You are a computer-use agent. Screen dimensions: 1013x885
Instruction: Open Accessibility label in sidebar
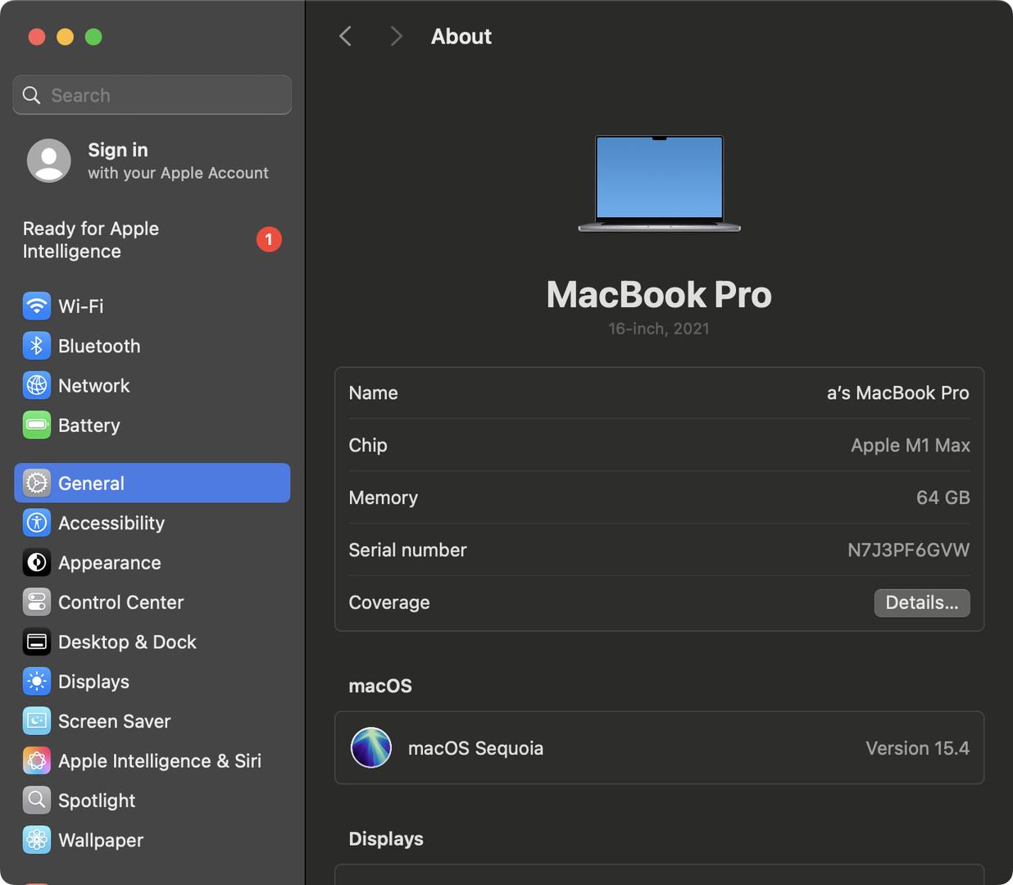(x=111, y=523)
